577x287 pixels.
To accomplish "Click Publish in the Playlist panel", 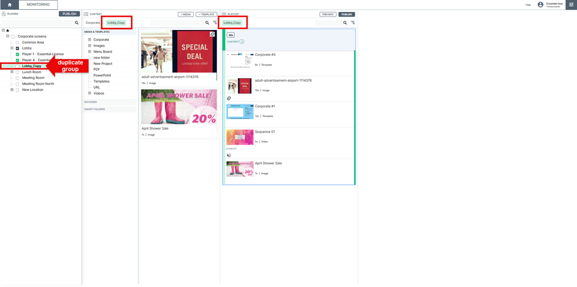I will [347, 14].
